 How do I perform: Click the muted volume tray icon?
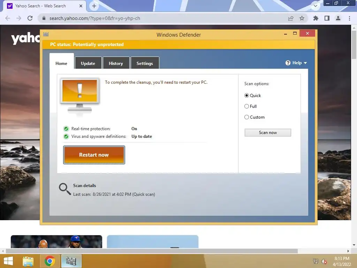(324, 261)
